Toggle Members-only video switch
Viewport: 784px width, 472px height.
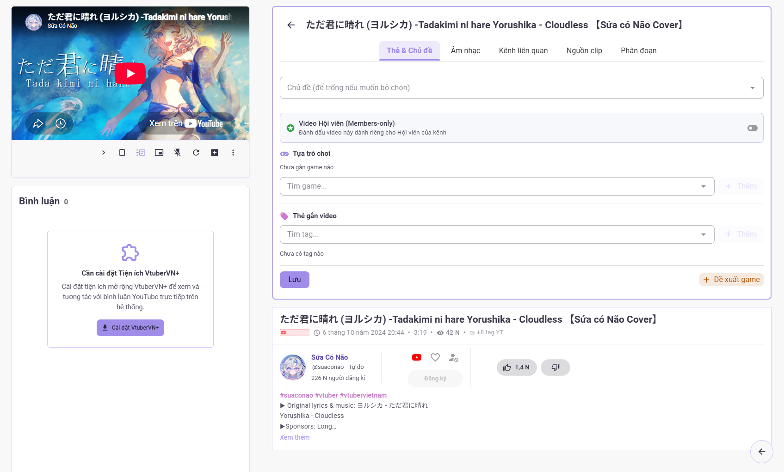752,128
